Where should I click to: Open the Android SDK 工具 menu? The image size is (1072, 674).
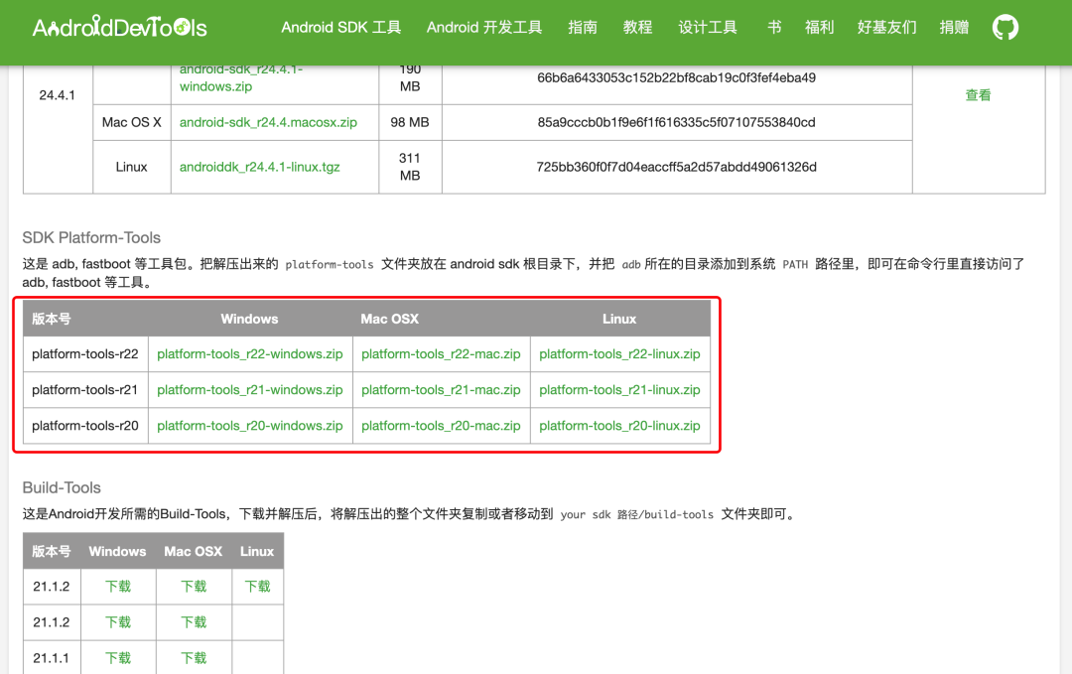[340, 27]
